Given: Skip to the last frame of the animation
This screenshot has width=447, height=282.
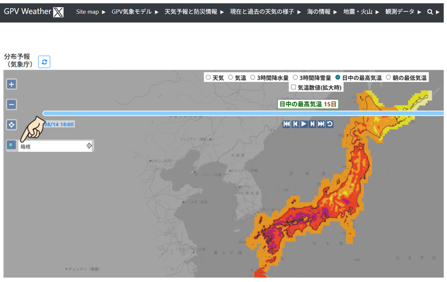Looking at the screenshot, I should [321, 124].
